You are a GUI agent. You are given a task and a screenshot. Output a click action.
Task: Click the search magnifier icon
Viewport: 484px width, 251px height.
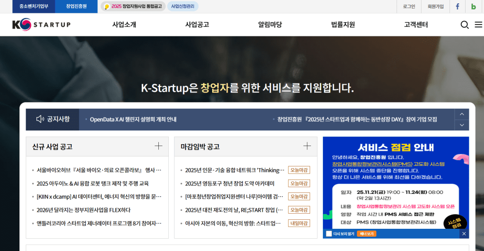[464, 25]
